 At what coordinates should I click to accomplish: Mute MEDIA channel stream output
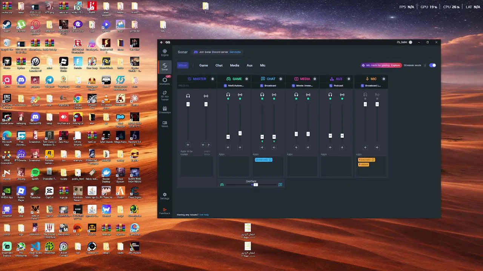[x=308, y=148]
